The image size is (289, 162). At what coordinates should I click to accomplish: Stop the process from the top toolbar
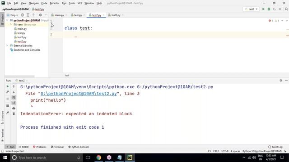280,9
